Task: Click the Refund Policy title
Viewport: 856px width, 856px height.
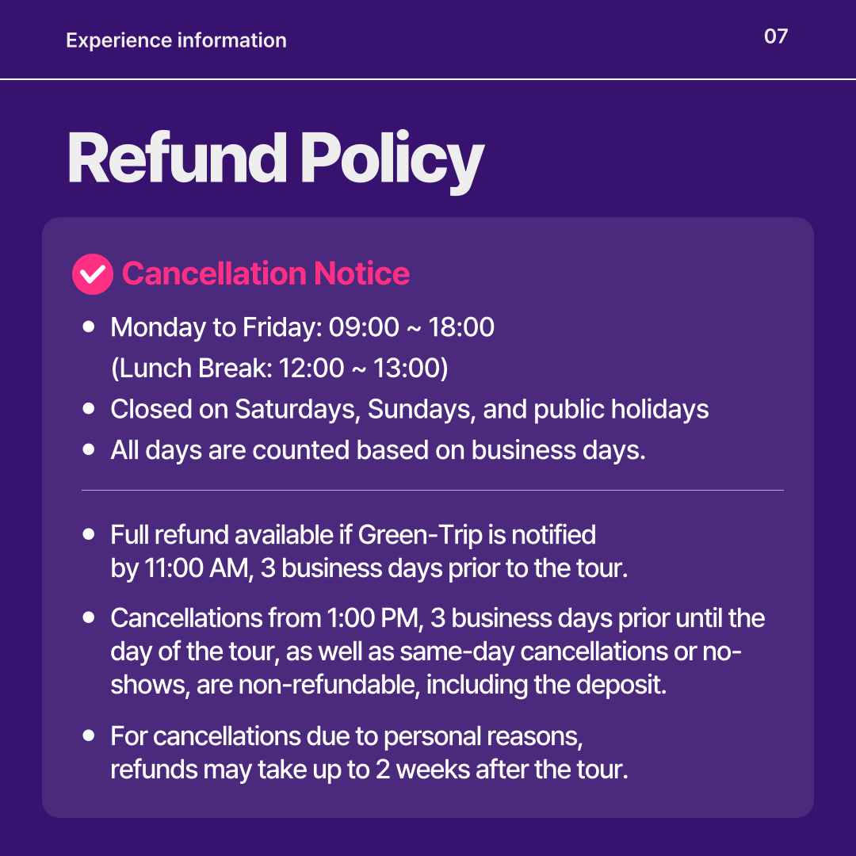Action: (x=275, y=160)
